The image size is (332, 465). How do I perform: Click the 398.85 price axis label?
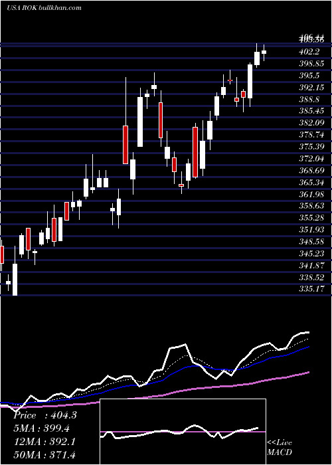311,64
